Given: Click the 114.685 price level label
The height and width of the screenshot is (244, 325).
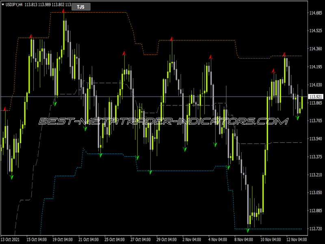Looking at the screenshot, I should [316, 13].
